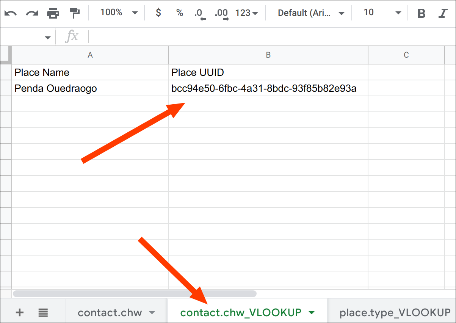
Task: Open the 123 number format dropdown
Action: [246, 13]
